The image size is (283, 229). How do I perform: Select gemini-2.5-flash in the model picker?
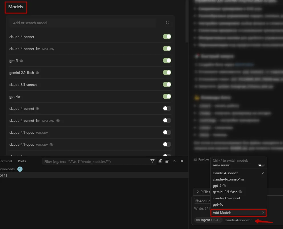(225, 192)
